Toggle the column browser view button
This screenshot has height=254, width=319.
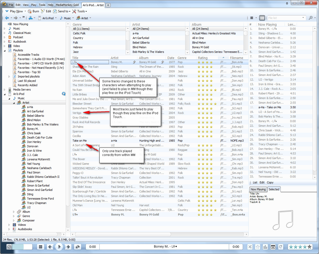point(262,18)
